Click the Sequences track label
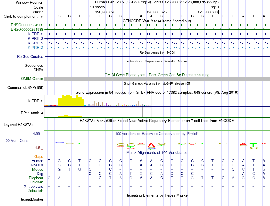The height and width of the screenshot is (206, 270). pyautogui.click(x=34, y=65)
